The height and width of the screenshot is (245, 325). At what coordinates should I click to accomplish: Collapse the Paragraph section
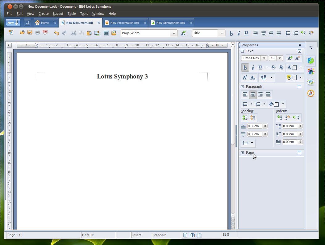click(x=242, y=87)
